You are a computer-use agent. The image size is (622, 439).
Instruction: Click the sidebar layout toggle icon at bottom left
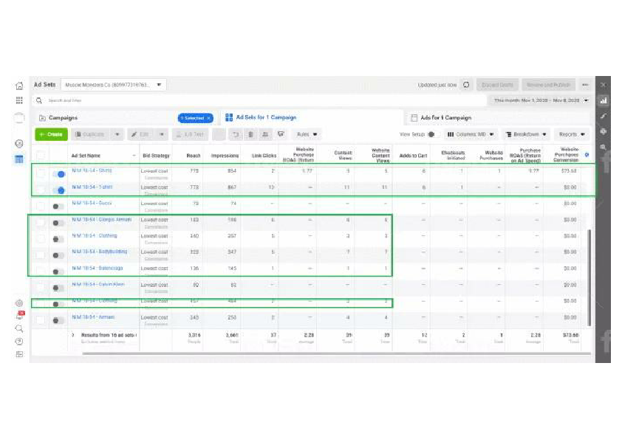19,354
